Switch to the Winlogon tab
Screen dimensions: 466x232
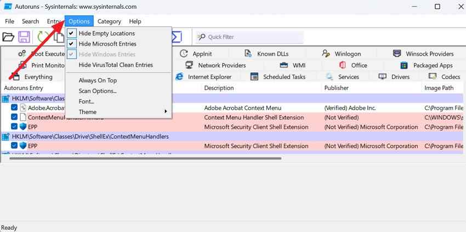click(342, 54)
